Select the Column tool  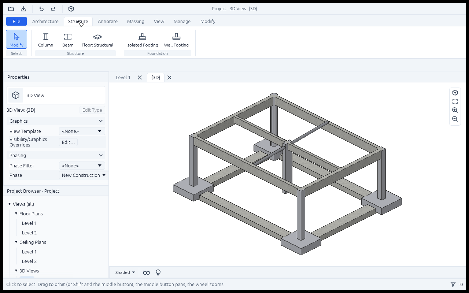[x=46, y=39]
